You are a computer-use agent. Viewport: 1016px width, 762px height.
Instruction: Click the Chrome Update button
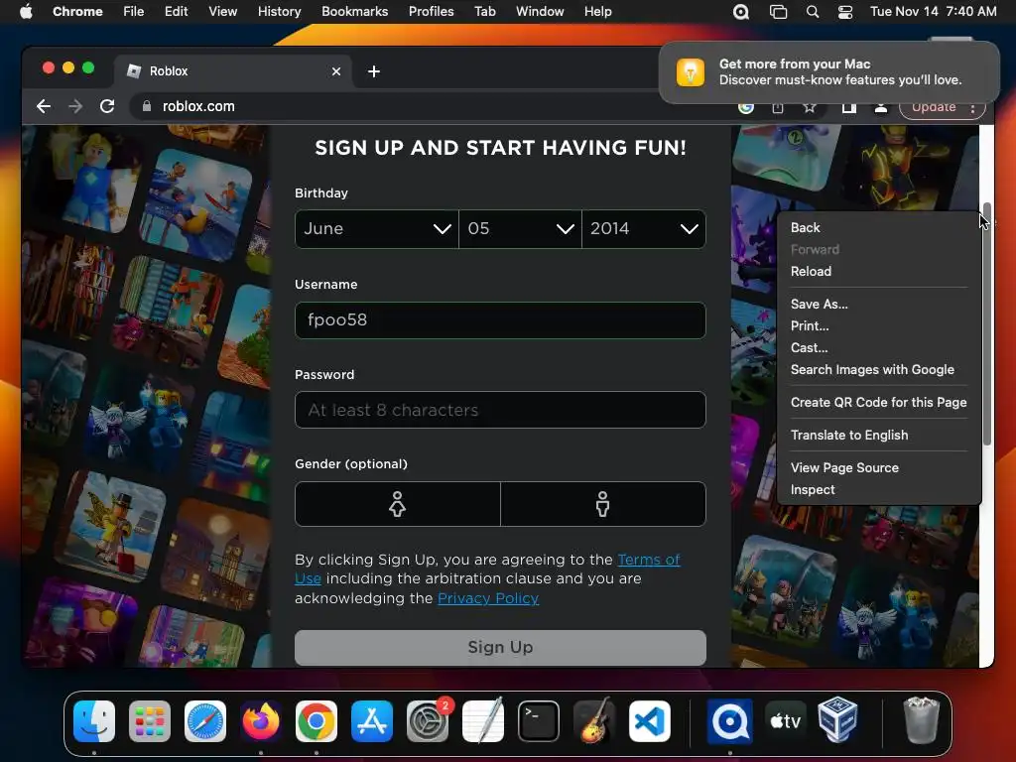point(933,107)
